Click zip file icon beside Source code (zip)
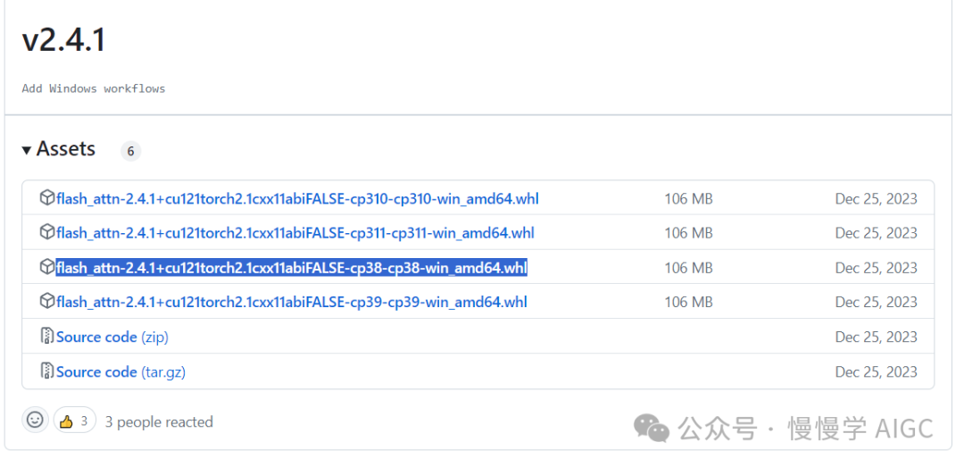Image resolution: width=964 pixels, height=467 pixels. coord(47,336)
